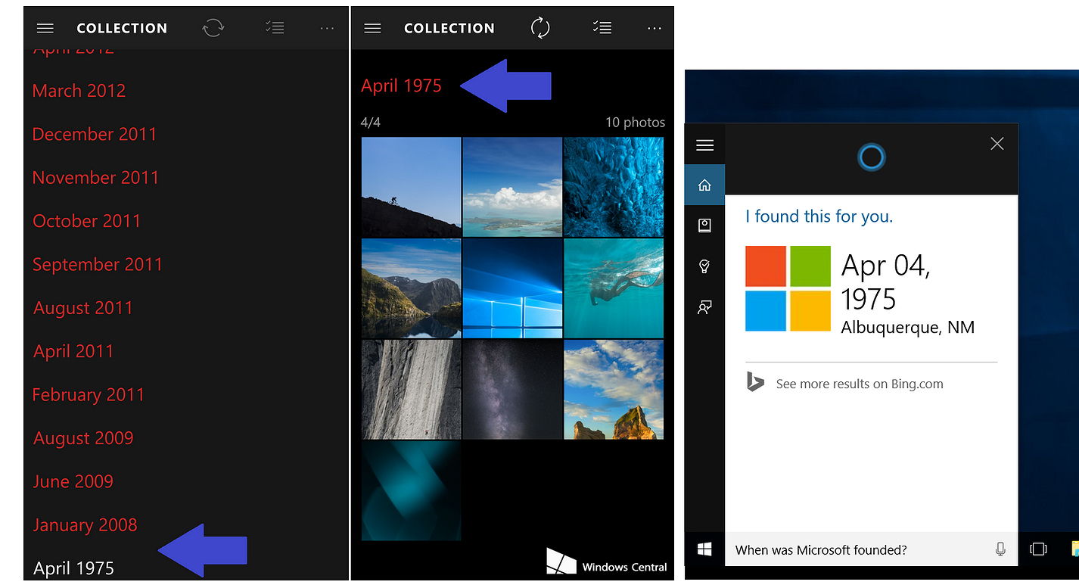Jump to February 2011 in the list
The width and height of the screenshot is (1079, 588).
(x=89, y=395)
